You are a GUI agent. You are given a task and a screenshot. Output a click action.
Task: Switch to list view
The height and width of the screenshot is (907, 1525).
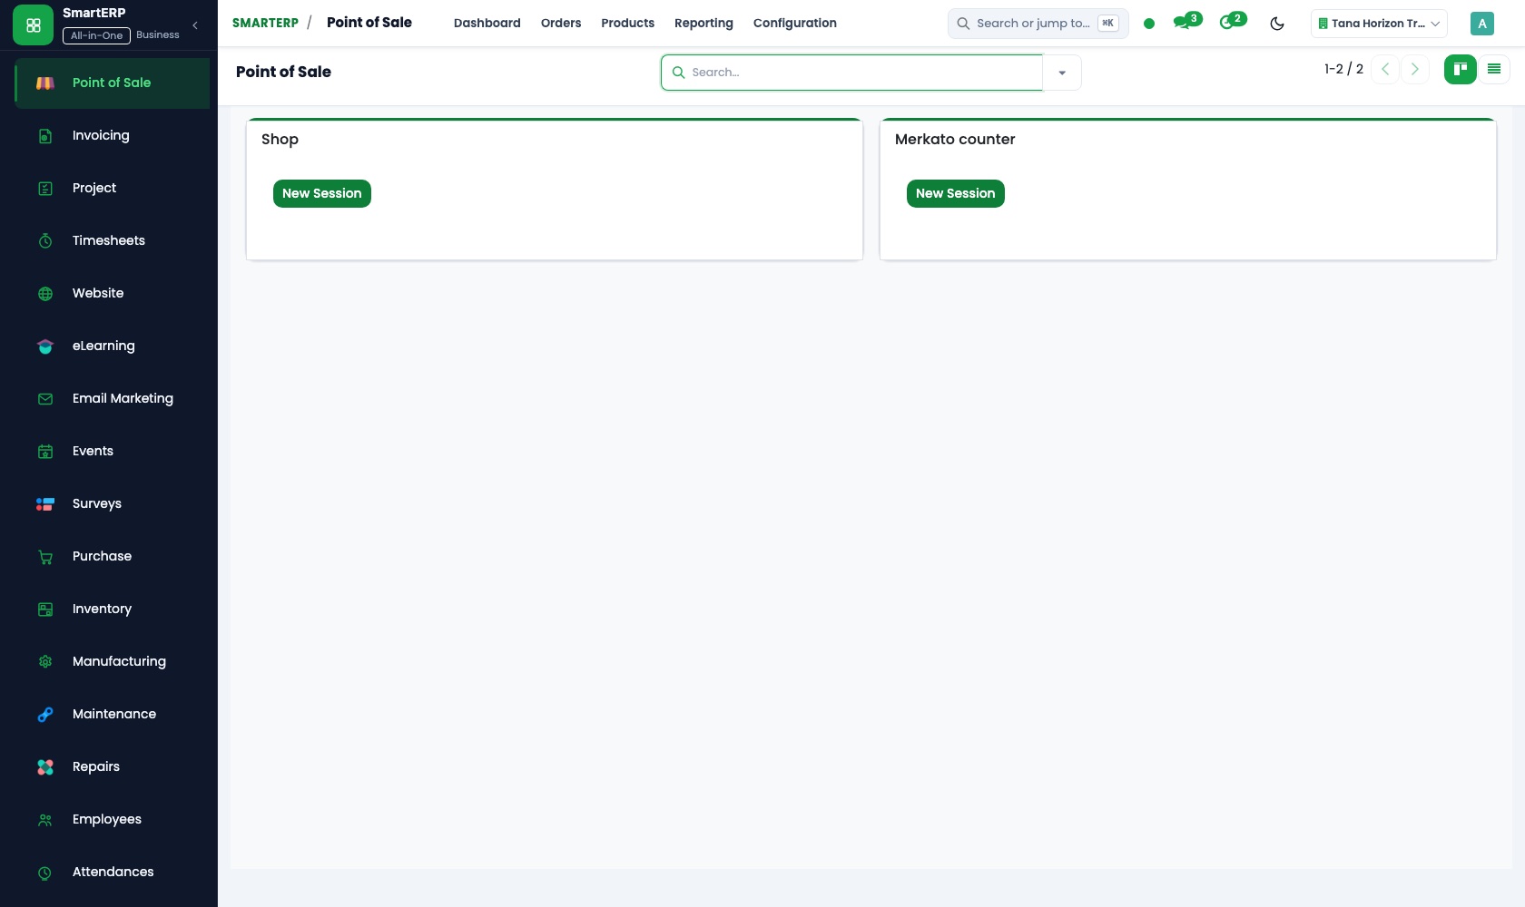(1494, 69)
